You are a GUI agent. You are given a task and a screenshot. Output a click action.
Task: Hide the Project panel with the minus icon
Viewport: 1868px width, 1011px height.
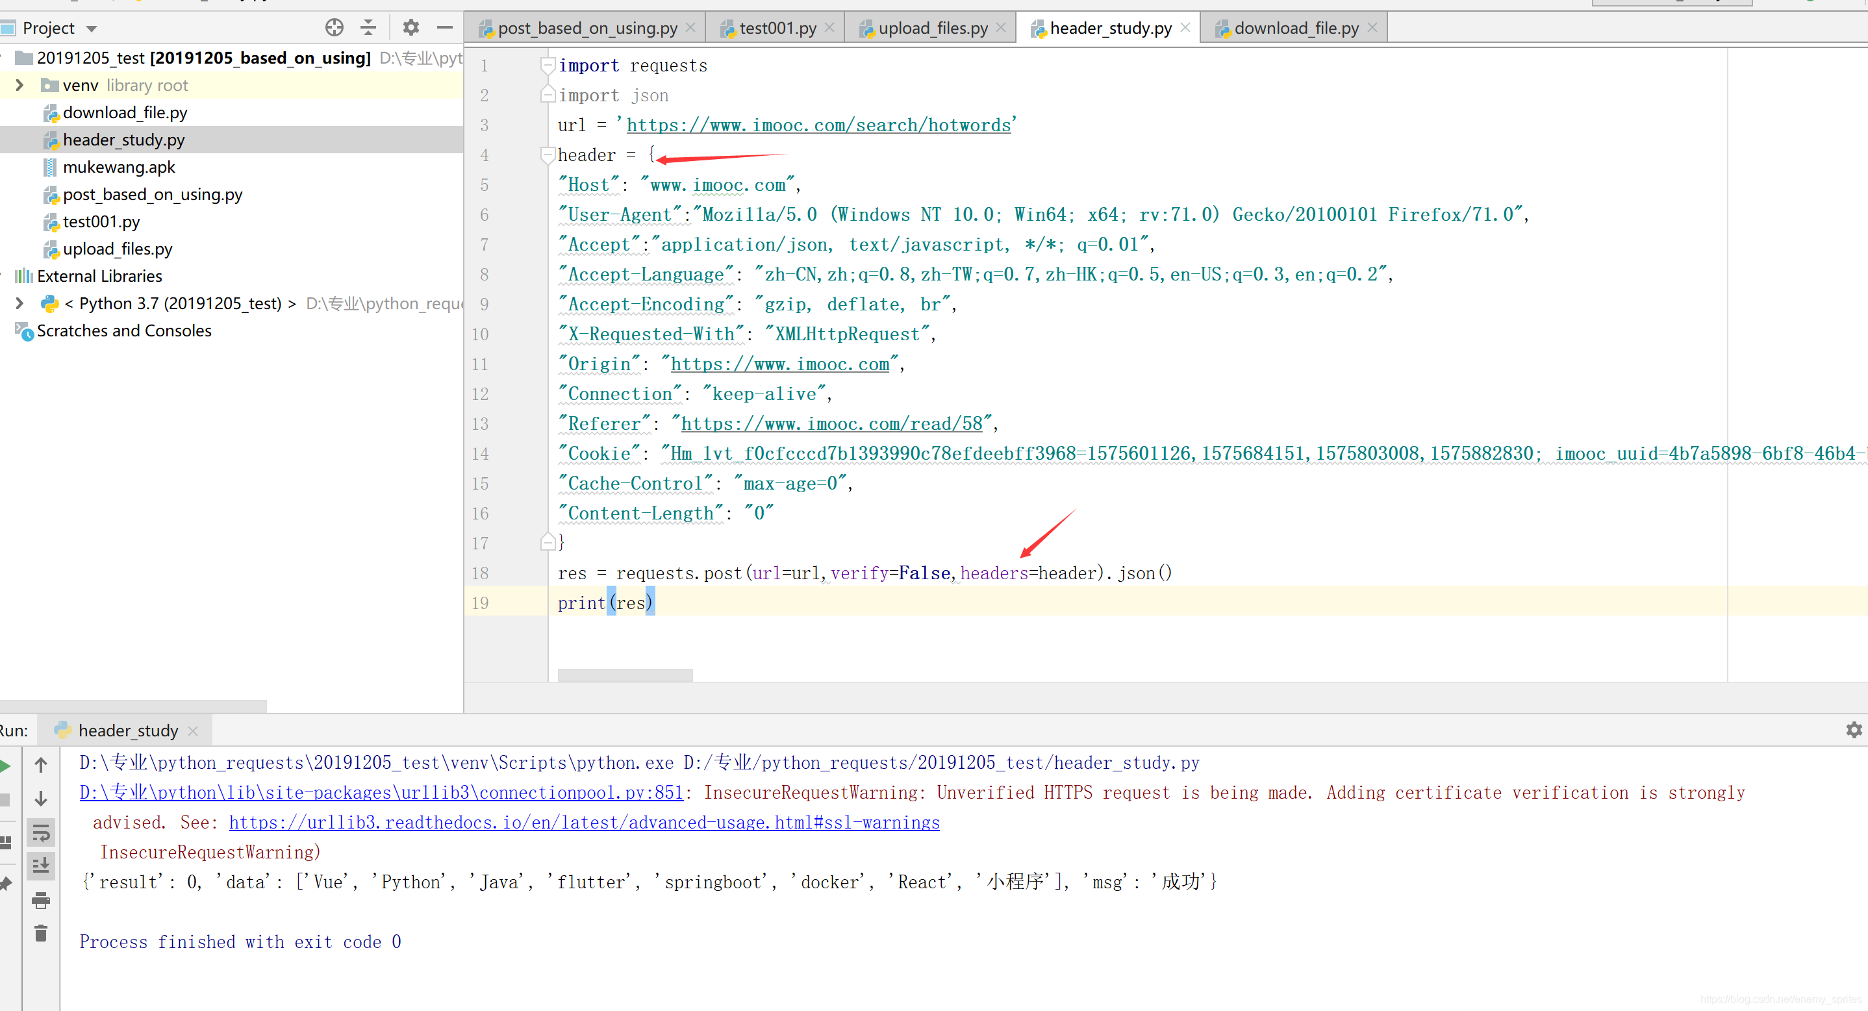[444, 27]
